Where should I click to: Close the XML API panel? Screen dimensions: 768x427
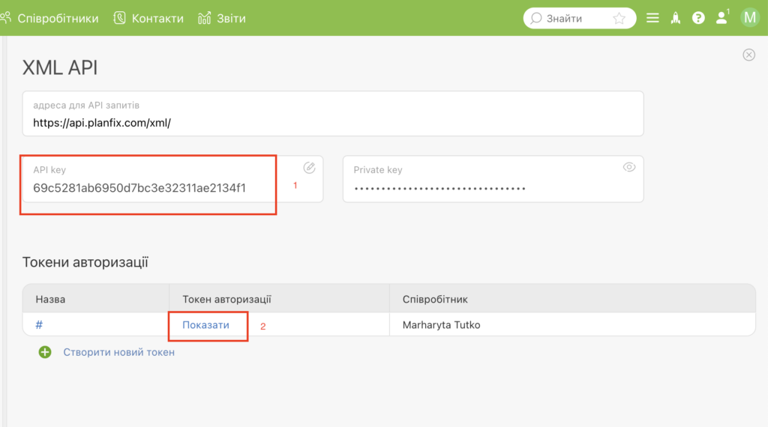click(x=749, y=55)
